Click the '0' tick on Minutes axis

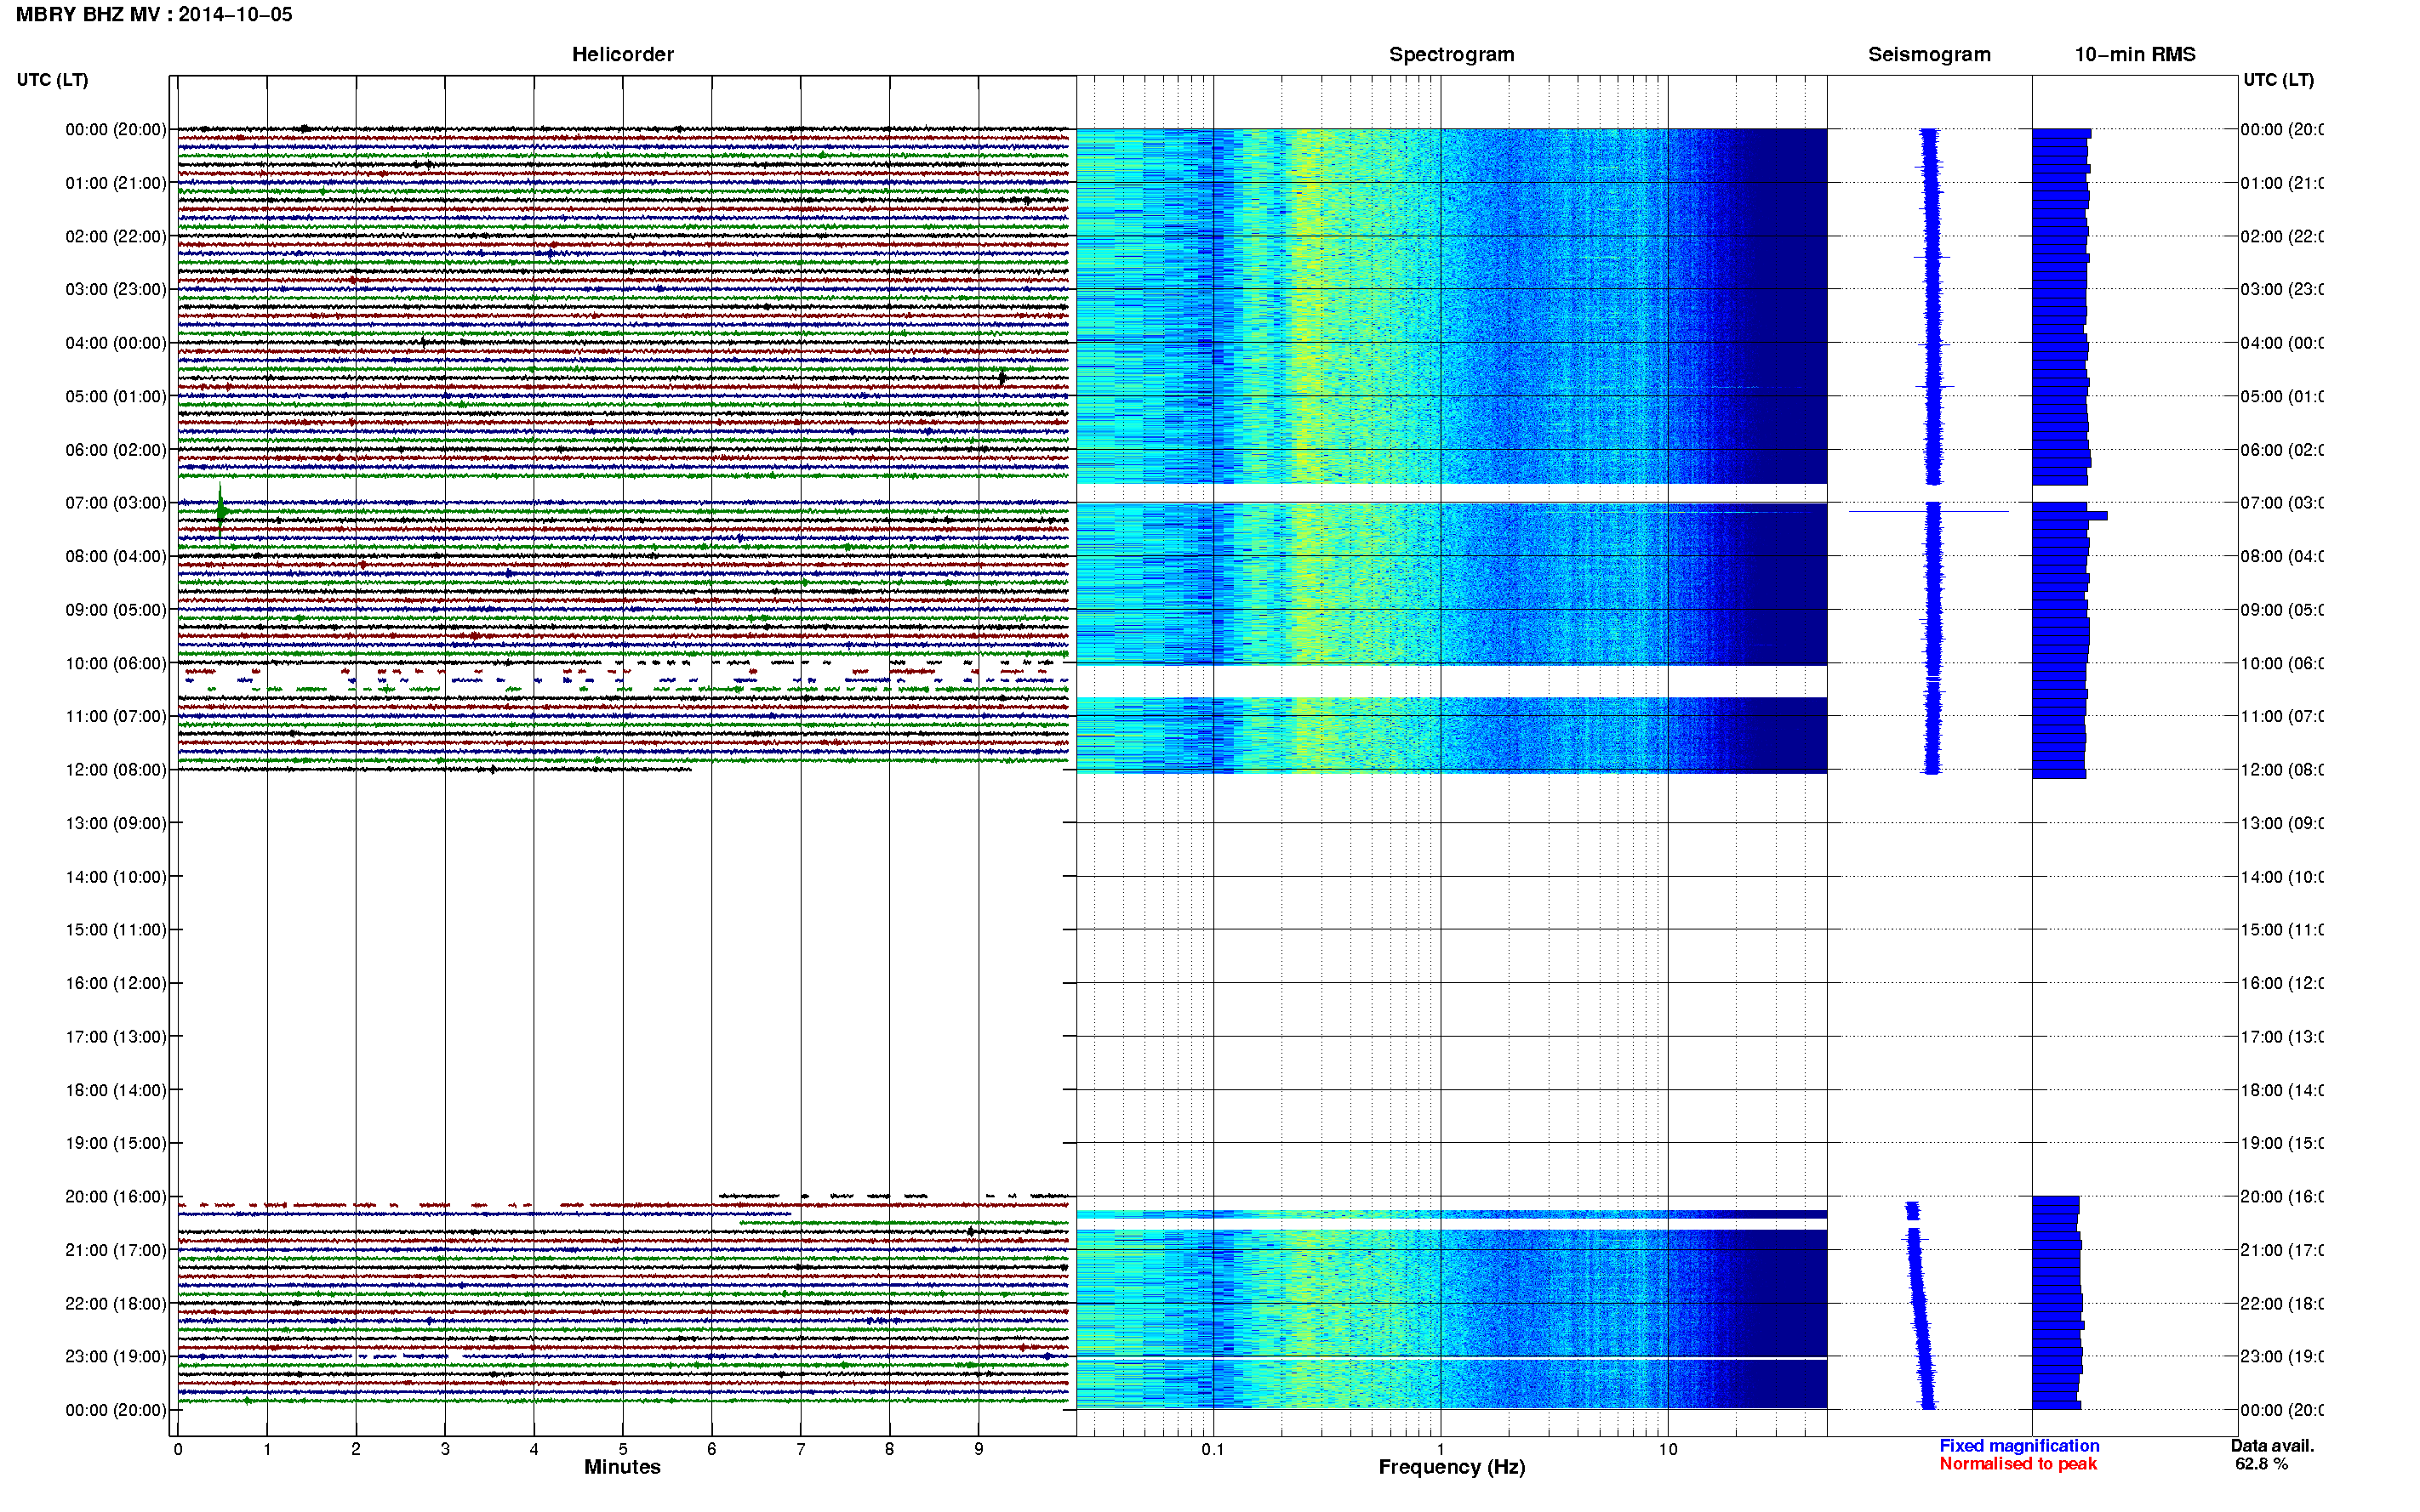[177, 1449]
